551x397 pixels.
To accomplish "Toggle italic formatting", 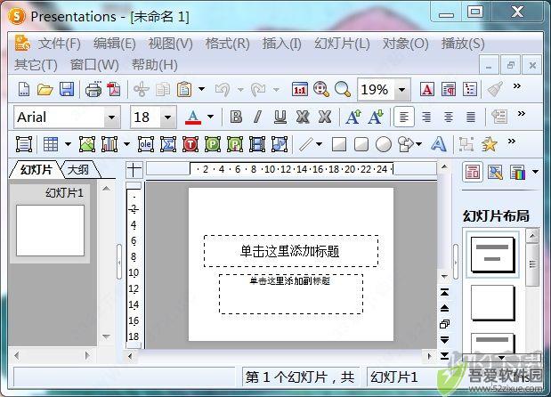I will click(257, 117).
